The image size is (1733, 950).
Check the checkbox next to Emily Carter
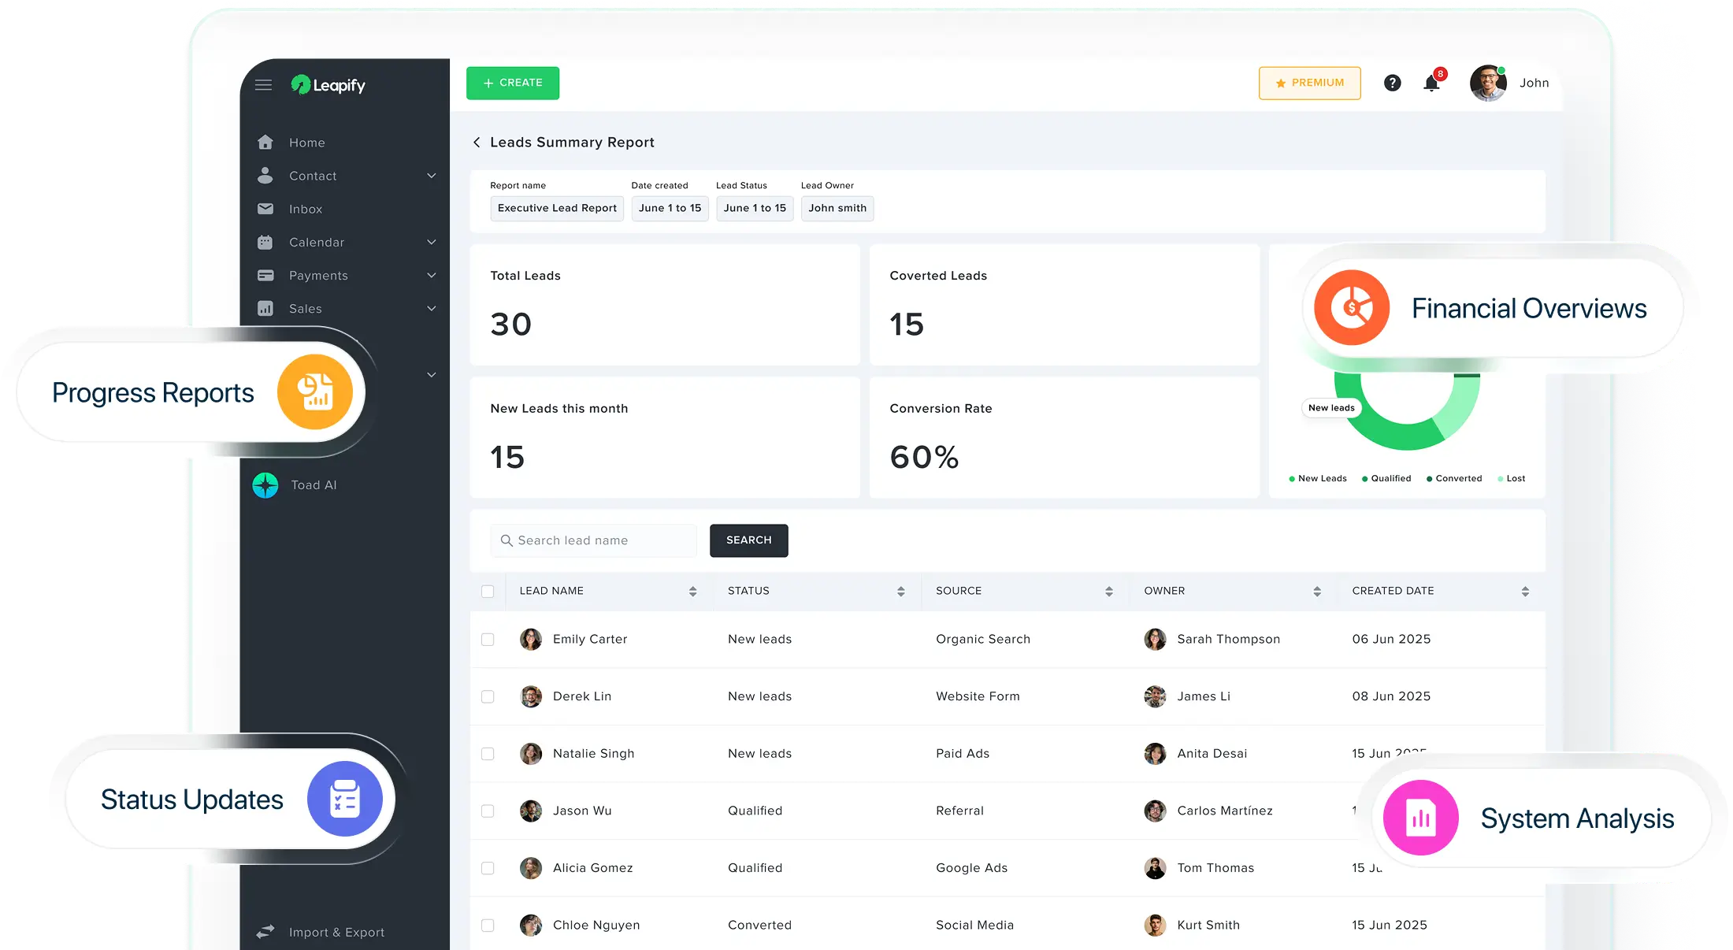click(x=488, y=639)
